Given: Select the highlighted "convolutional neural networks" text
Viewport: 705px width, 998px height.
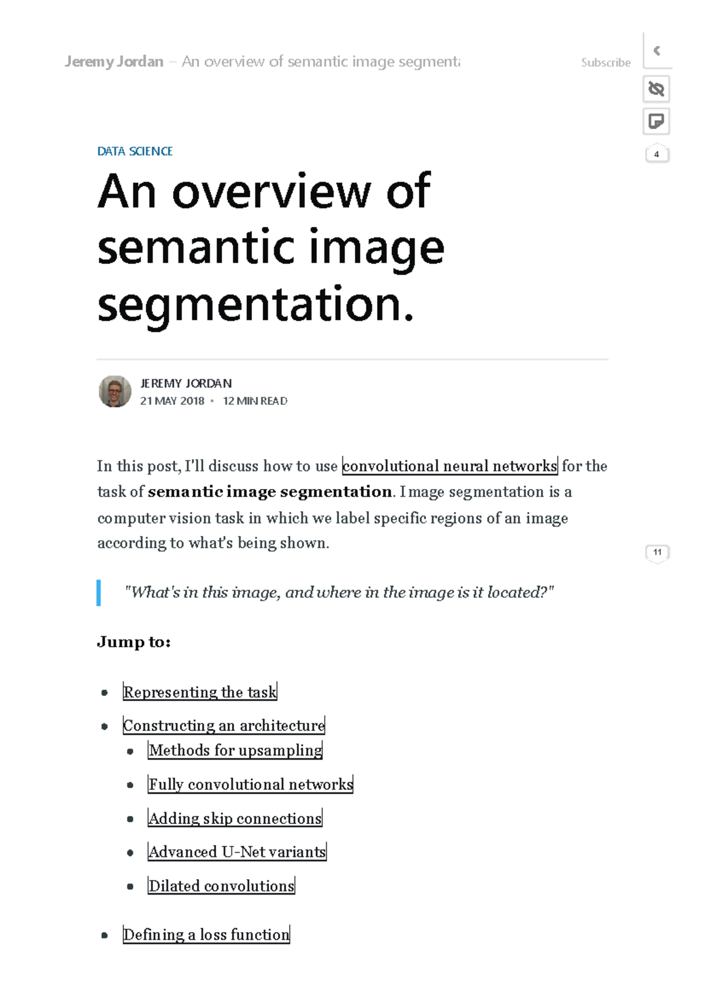Looking at the screenshot, I should tap(449, 466).
